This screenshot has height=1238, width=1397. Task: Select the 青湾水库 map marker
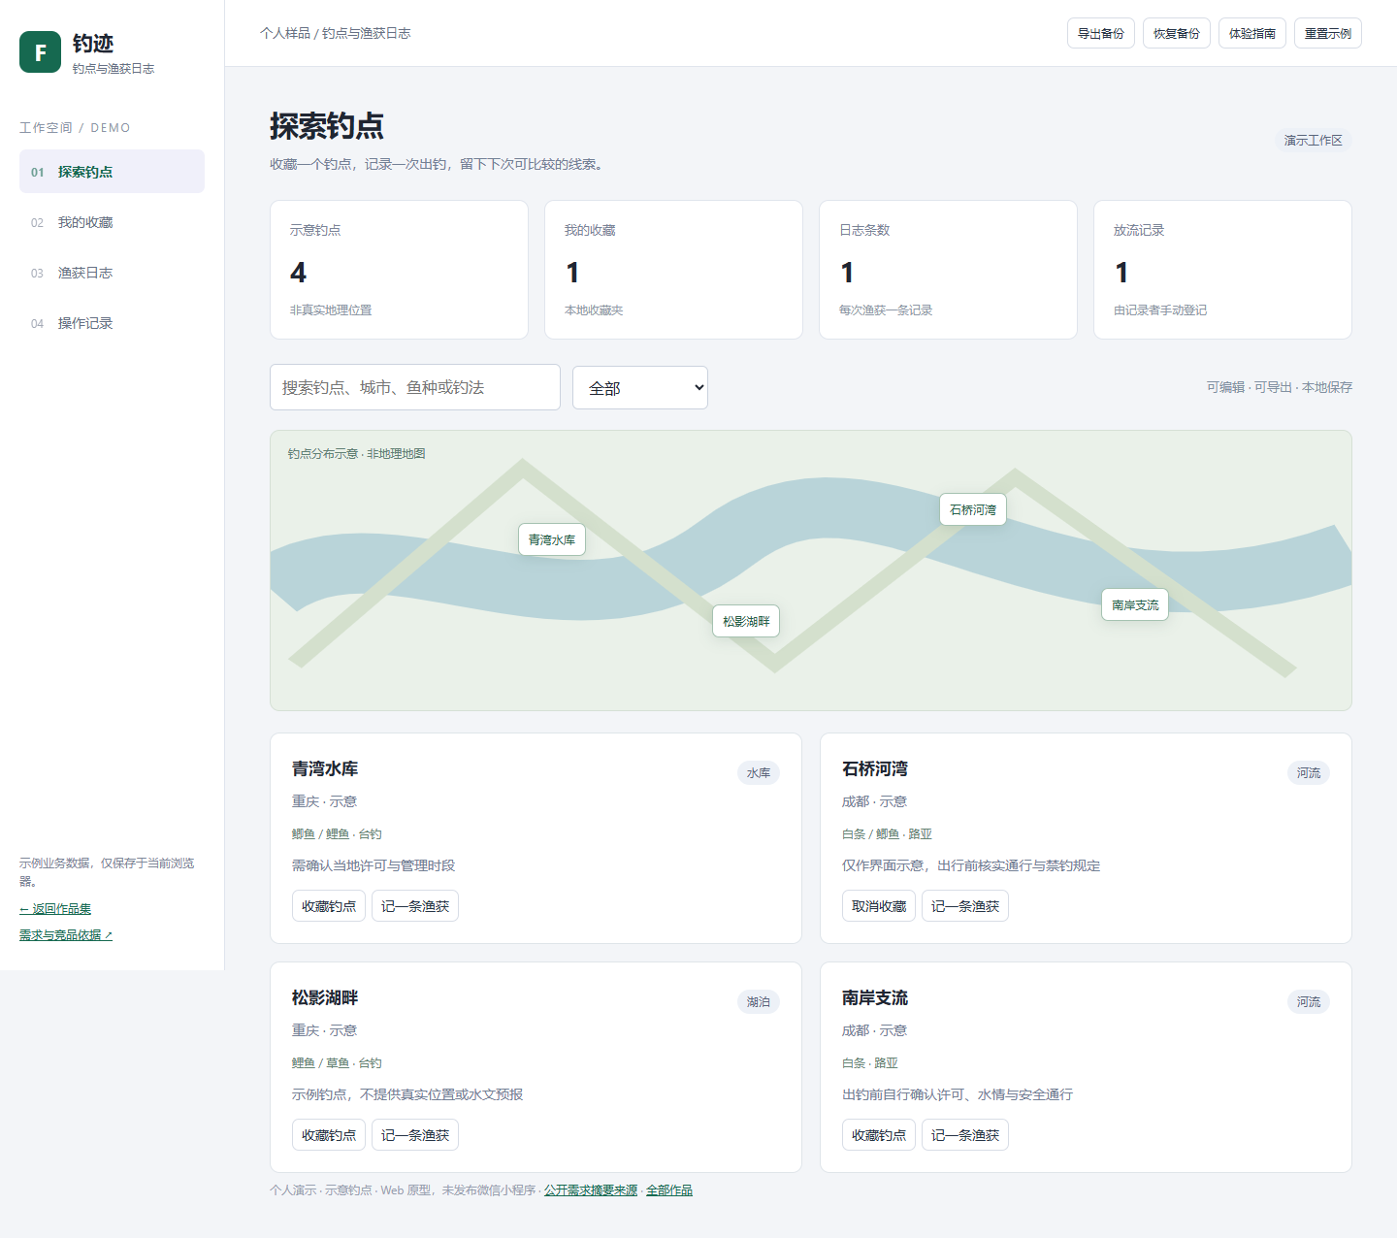tap(552, 539)
